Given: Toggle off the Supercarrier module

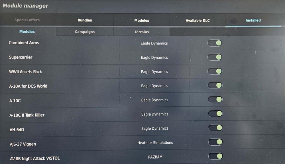Looking at the screenshot, I should point(215,57).
